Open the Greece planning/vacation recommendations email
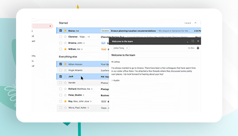 [x=130, y=30]
